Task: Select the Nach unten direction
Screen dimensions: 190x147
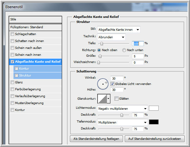Action: click(x=124, y=50)
